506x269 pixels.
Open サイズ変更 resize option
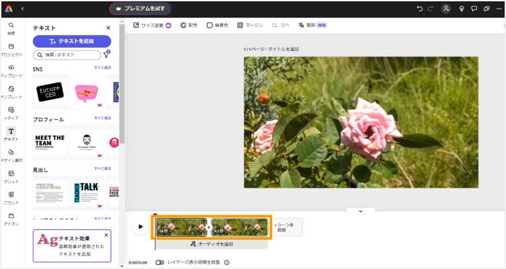152,25
